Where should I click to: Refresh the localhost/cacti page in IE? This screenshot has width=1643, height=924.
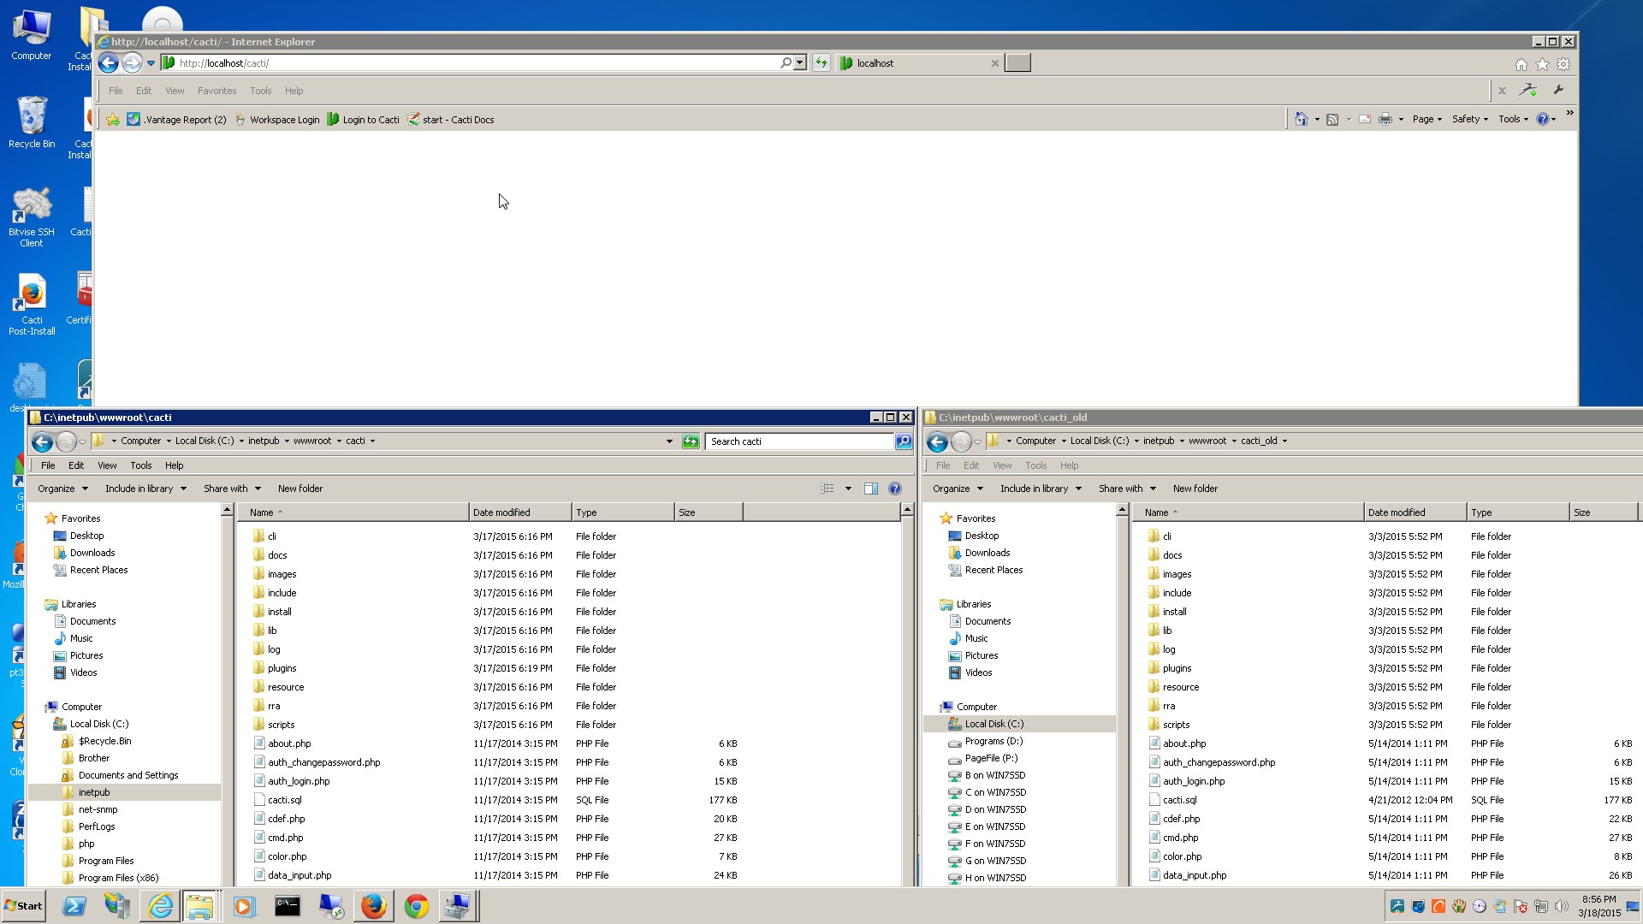point(821,62)
